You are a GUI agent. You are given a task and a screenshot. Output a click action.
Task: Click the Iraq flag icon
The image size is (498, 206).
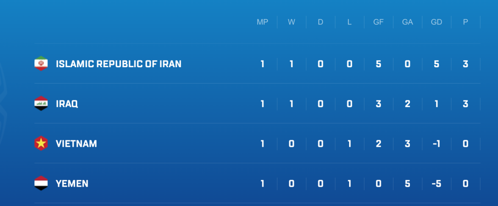(40, 103)
